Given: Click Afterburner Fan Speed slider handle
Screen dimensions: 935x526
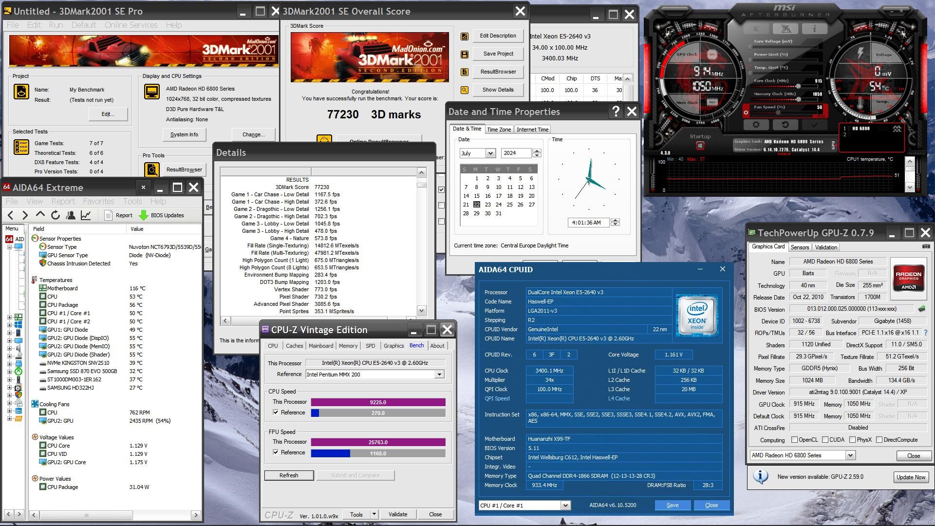Looking at the screenshot, I should click(x=779, y=113).
